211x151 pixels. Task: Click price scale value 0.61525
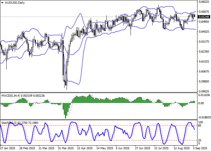(204, 62)
